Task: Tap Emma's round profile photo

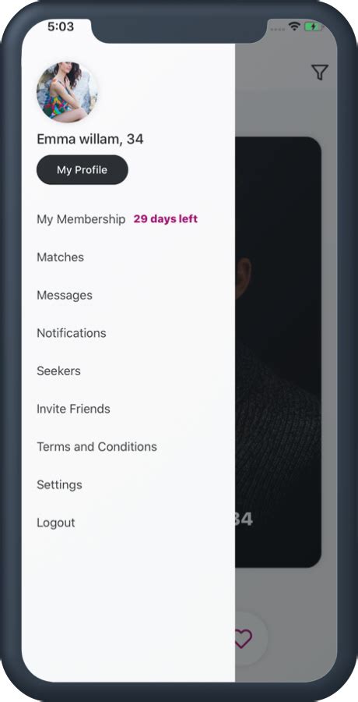Action: [x=67, y=92]
